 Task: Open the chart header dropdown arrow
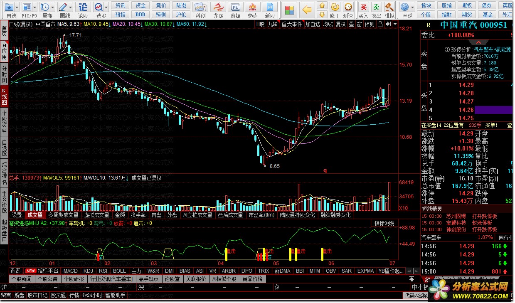coord(394,24)
